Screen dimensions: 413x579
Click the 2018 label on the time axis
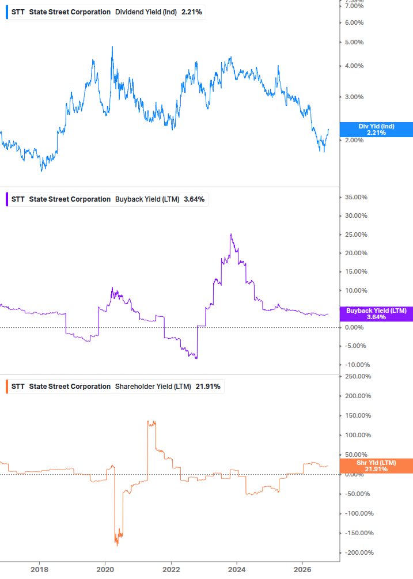40,570
